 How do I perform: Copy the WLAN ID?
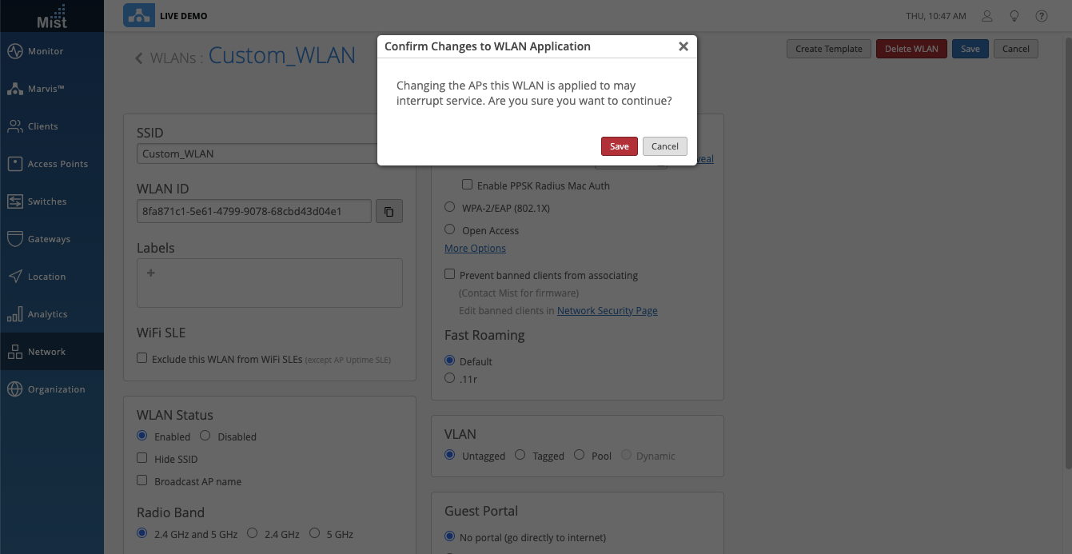tap(389, 211)
